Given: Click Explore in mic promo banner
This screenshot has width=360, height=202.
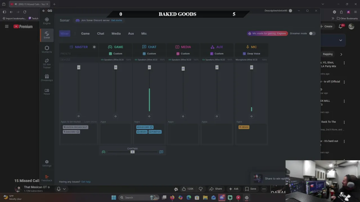Looking at the screenshot, I should pos(281,33).
